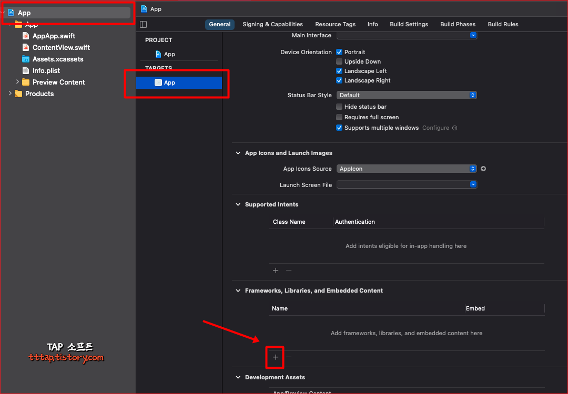Remove a framework with the minus button
Screen dimensions: 568x394
click(289, 357)
